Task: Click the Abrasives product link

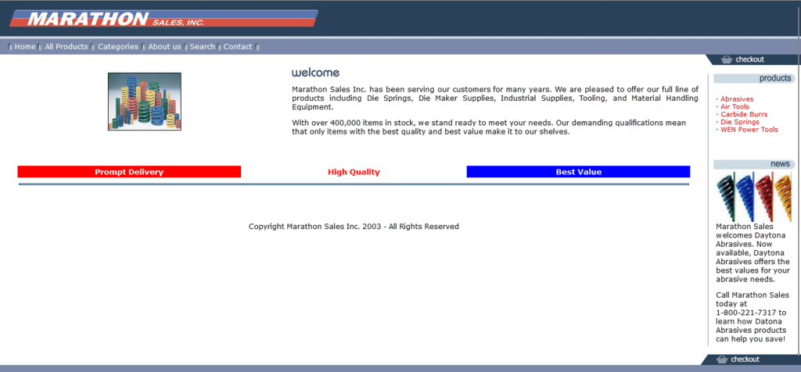Action: [x=737, y=99]
